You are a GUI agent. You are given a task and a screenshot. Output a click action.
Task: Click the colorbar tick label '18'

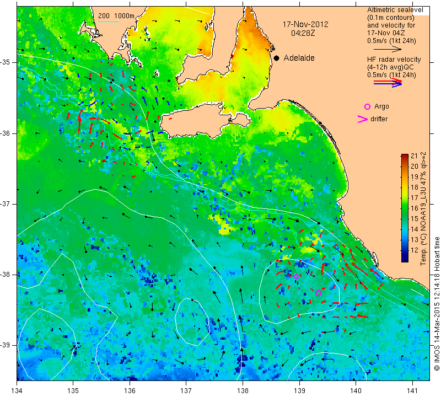415,187
